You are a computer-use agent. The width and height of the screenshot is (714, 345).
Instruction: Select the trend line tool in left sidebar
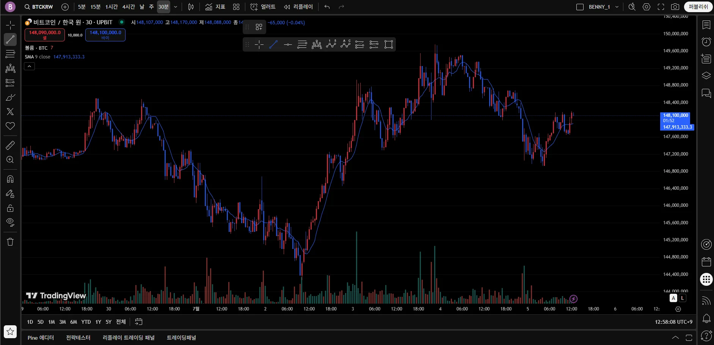coord(10,39)
